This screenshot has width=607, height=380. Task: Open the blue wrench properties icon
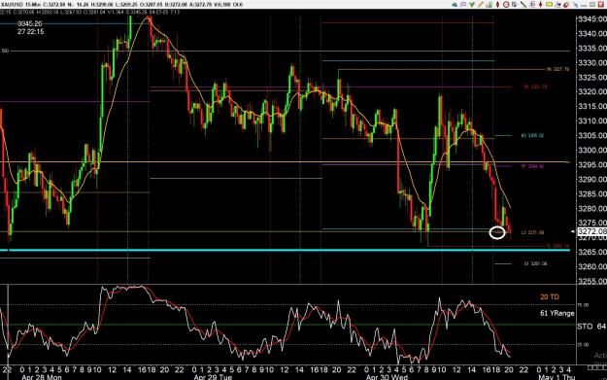[x=575, y=5]
